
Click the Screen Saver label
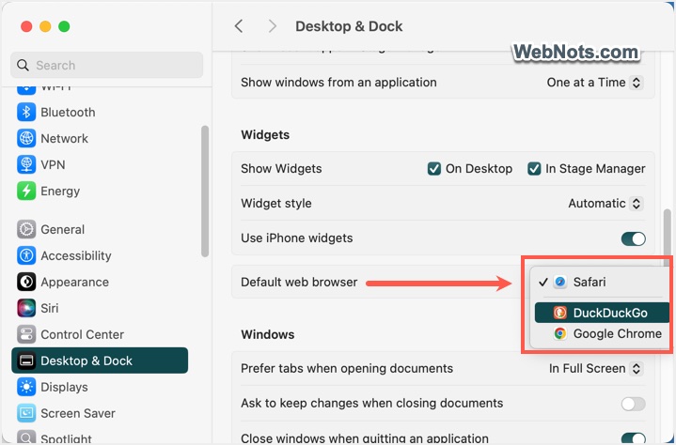click(78, 413)
